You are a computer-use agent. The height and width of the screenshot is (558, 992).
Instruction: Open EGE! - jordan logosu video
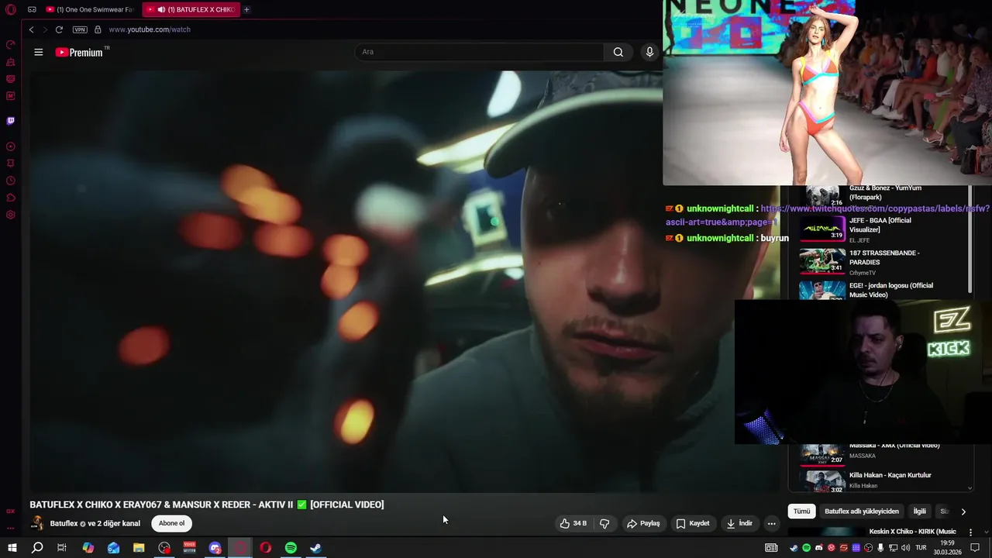coord(891,290)
